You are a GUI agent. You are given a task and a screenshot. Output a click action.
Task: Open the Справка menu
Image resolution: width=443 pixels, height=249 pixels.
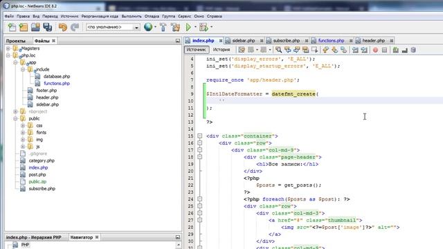214,17
